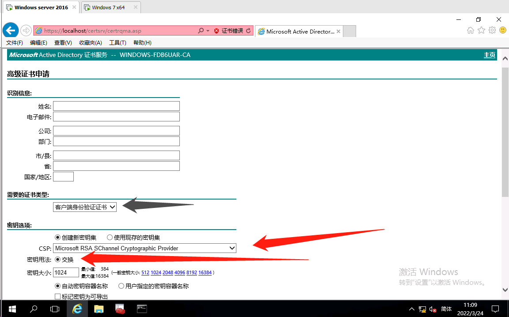509x317 pixels.
Task: Set key size via 2048 link
Action: tap(168, 272)
